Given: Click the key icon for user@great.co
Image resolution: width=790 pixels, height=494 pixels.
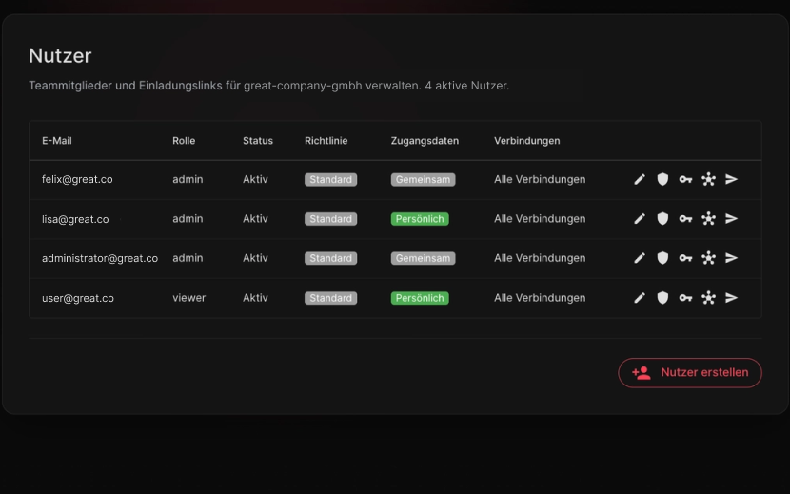Looking at the screenshot, I should [x=685, y=297].
